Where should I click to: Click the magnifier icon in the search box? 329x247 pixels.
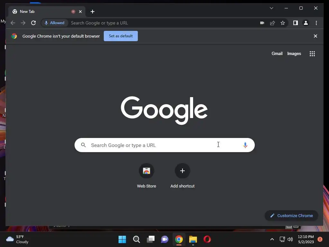(x=83, y=145)
